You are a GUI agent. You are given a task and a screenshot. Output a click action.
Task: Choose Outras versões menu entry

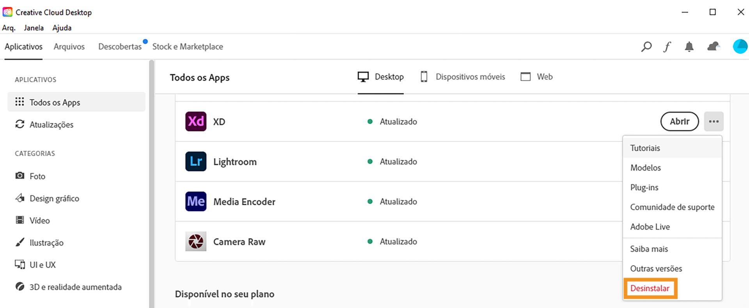(673, 269)
